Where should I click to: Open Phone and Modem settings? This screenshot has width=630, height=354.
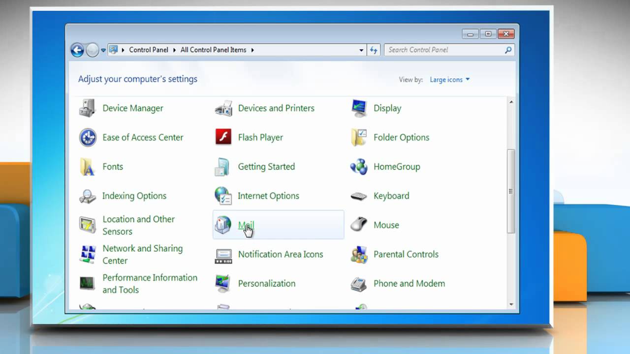pos(409,284)
